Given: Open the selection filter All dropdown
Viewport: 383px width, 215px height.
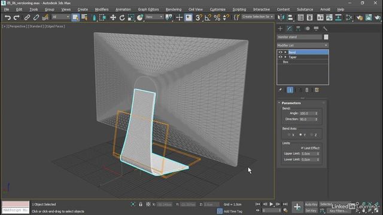Looking at the screenshot, I should coord(60,17).
